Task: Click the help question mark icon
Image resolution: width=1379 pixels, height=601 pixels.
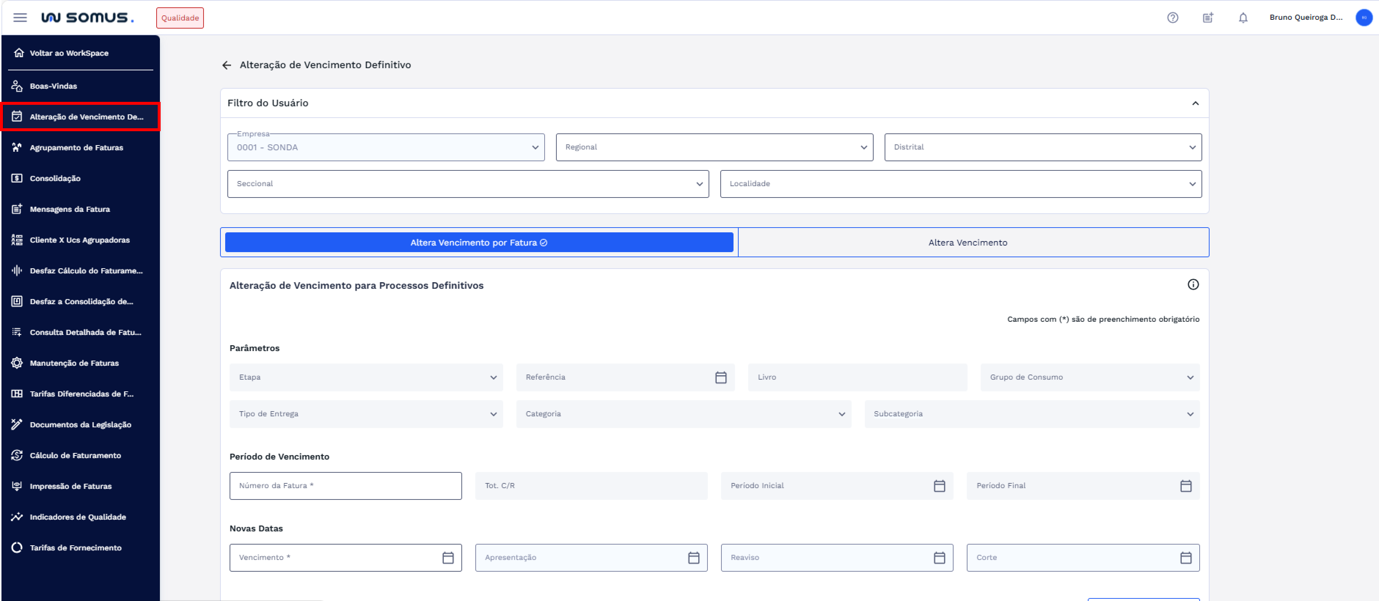Action: pyautogui.click(x=1173, y=18)
